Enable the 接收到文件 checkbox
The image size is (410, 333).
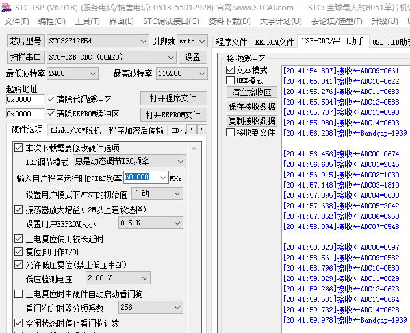pyautogui.click(x=231, y=132)
